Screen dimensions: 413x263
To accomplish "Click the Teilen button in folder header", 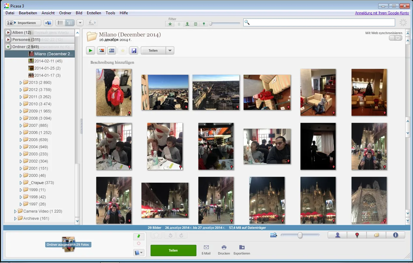I will tap(153, 50).
